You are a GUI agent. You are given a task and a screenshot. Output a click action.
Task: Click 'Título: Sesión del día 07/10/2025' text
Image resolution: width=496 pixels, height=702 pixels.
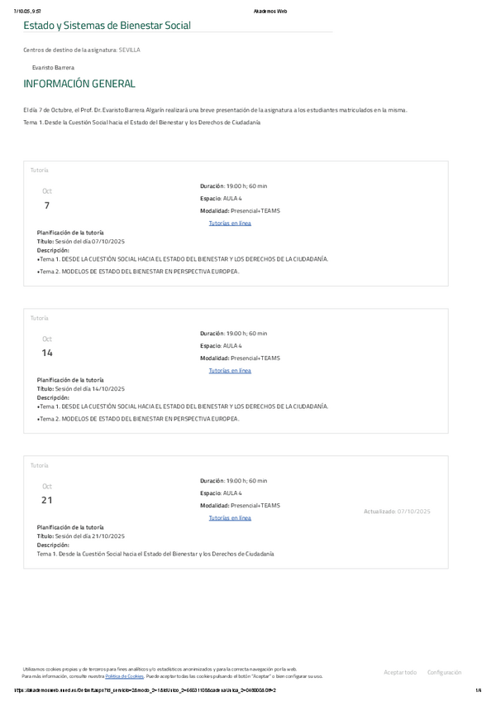click(x=81, y=241)
